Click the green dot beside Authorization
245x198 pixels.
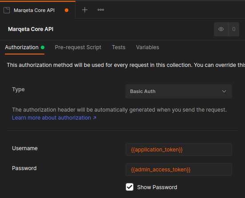coord(43,47)
